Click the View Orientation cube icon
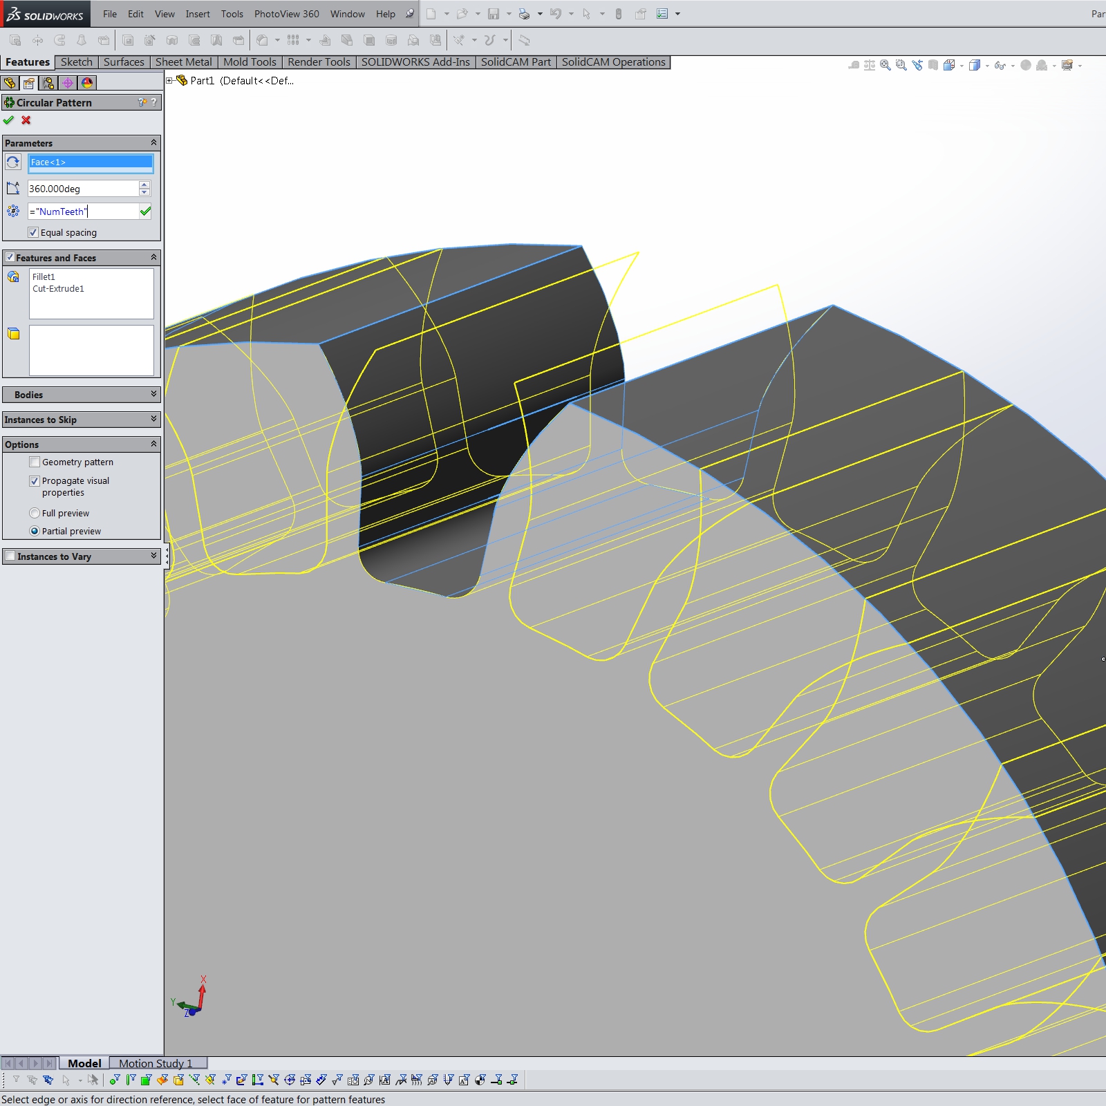 coord(950,64)
